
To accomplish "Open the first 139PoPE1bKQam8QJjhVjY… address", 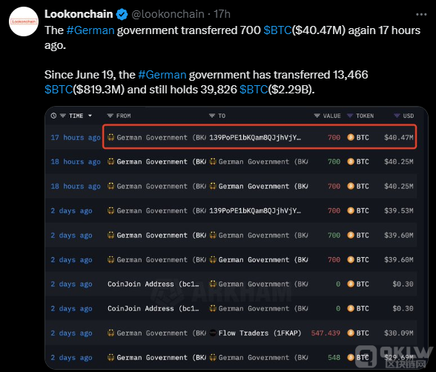I will point(255,138).
